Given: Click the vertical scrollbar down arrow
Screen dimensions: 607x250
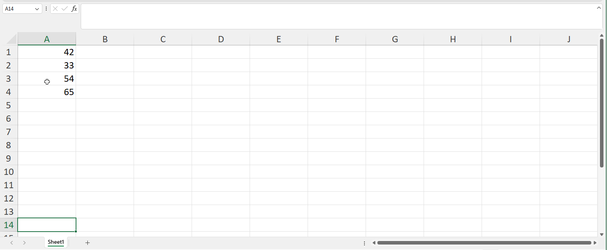Looking at the screenshot, I should click(602, 234).
